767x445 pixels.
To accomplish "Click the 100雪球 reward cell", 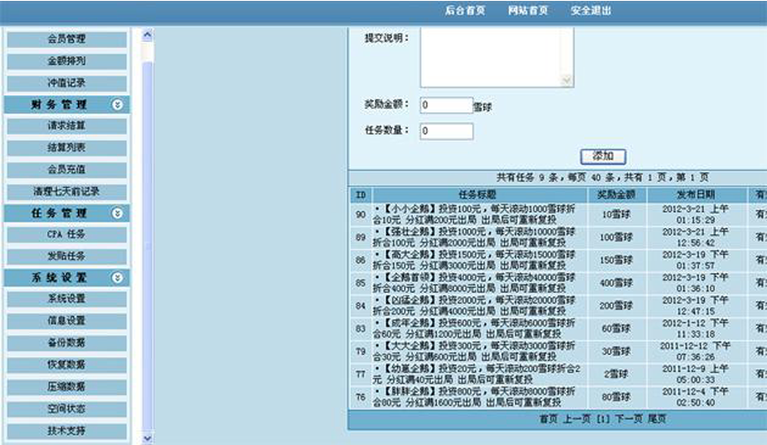I will (x=617, y=238).
